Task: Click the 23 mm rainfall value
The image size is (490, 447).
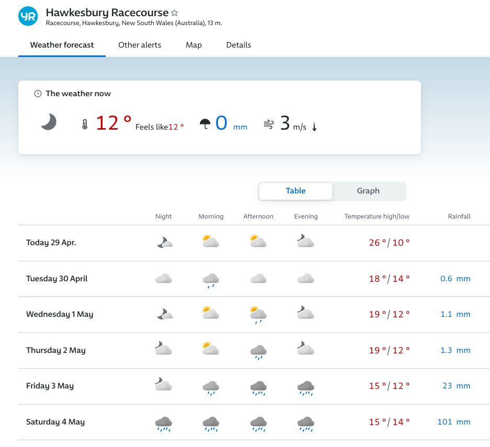Action: pyautogui.click(x=456, y=386)
